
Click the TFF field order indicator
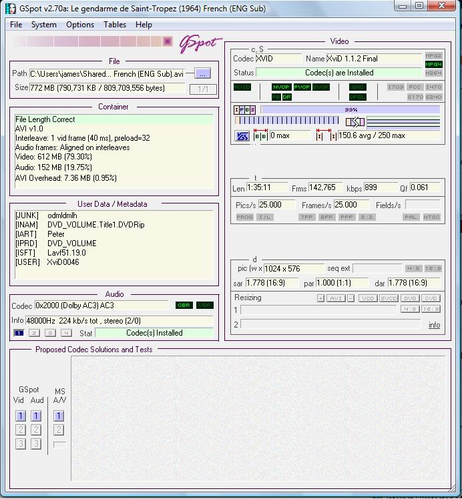click(306, 217)
